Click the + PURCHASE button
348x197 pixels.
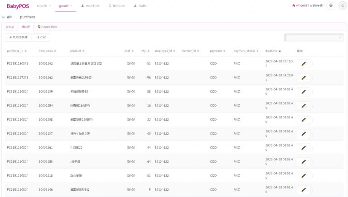point(19,37)
